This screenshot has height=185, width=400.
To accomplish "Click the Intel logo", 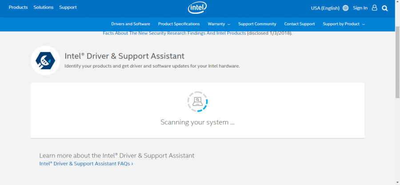I will (197, 8).
